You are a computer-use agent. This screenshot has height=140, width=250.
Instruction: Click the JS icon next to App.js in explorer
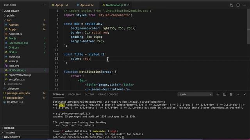[6, 29]
